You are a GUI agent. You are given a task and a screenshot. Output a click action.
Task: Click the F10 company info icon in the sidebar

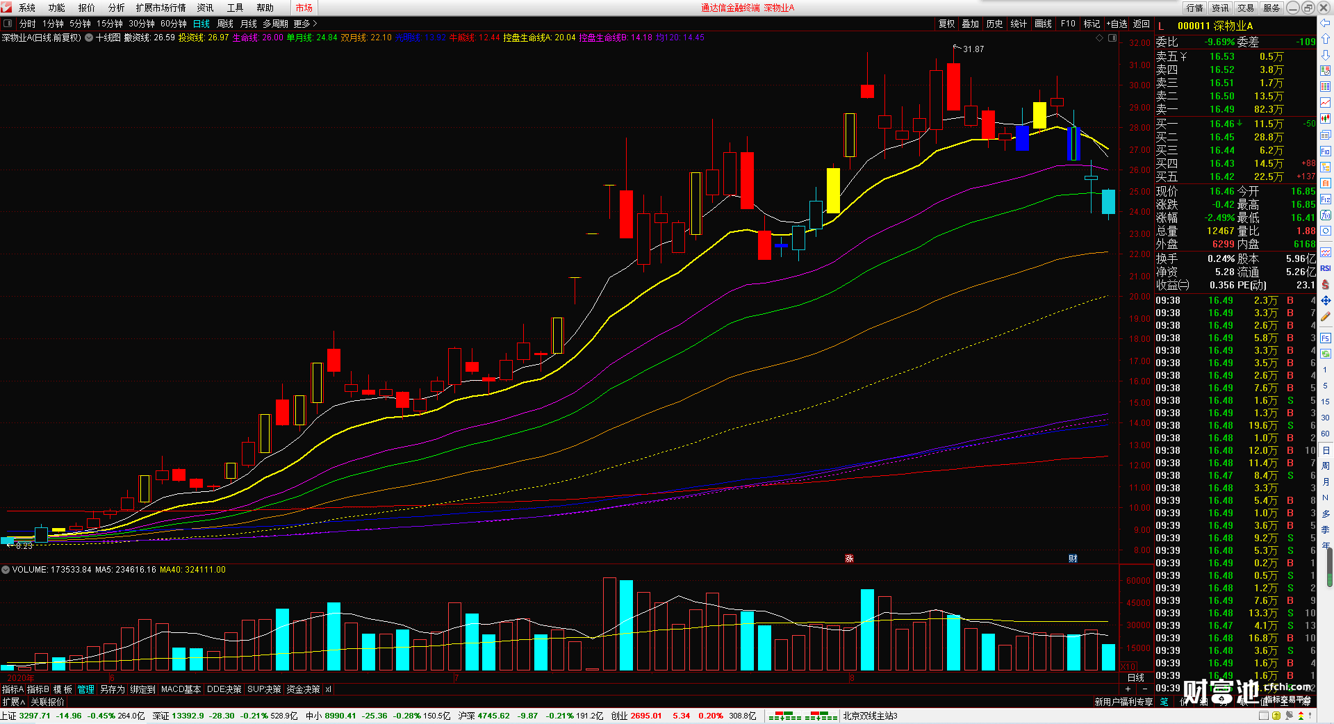[x=1325, y=151]
